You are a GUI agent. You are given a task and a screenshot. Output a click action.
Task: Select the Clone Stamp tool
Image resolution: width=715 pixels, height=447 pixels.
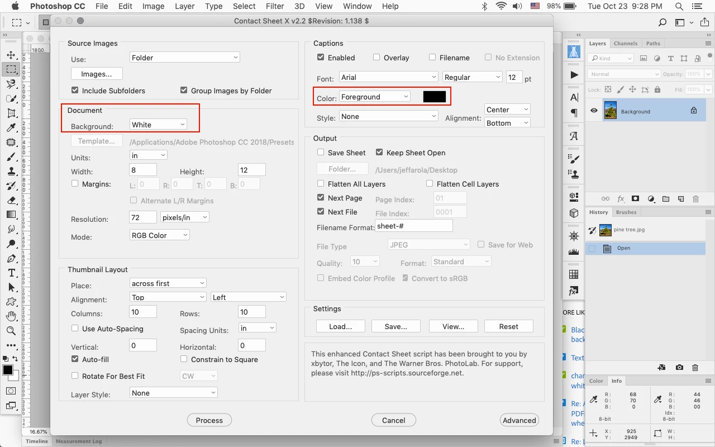click(11, 171)
